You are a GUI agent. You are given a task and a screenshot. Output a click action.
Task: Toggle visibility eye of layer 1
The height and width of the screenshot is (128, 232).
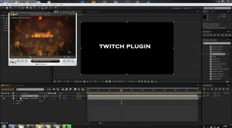(x=2, y=96)
